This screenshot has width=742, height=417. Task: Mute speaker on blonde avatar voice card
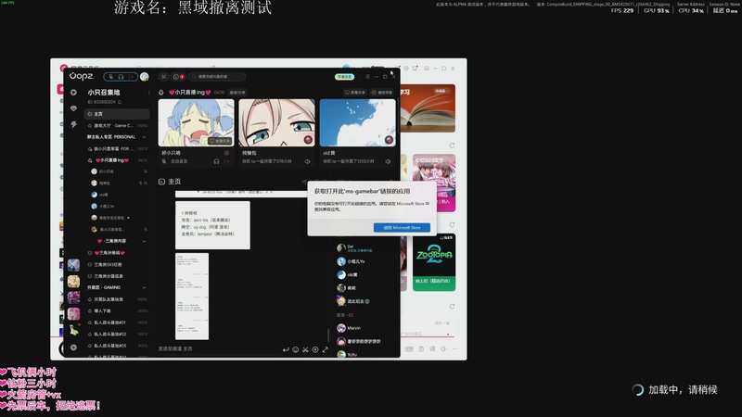[x=308, y=161]
